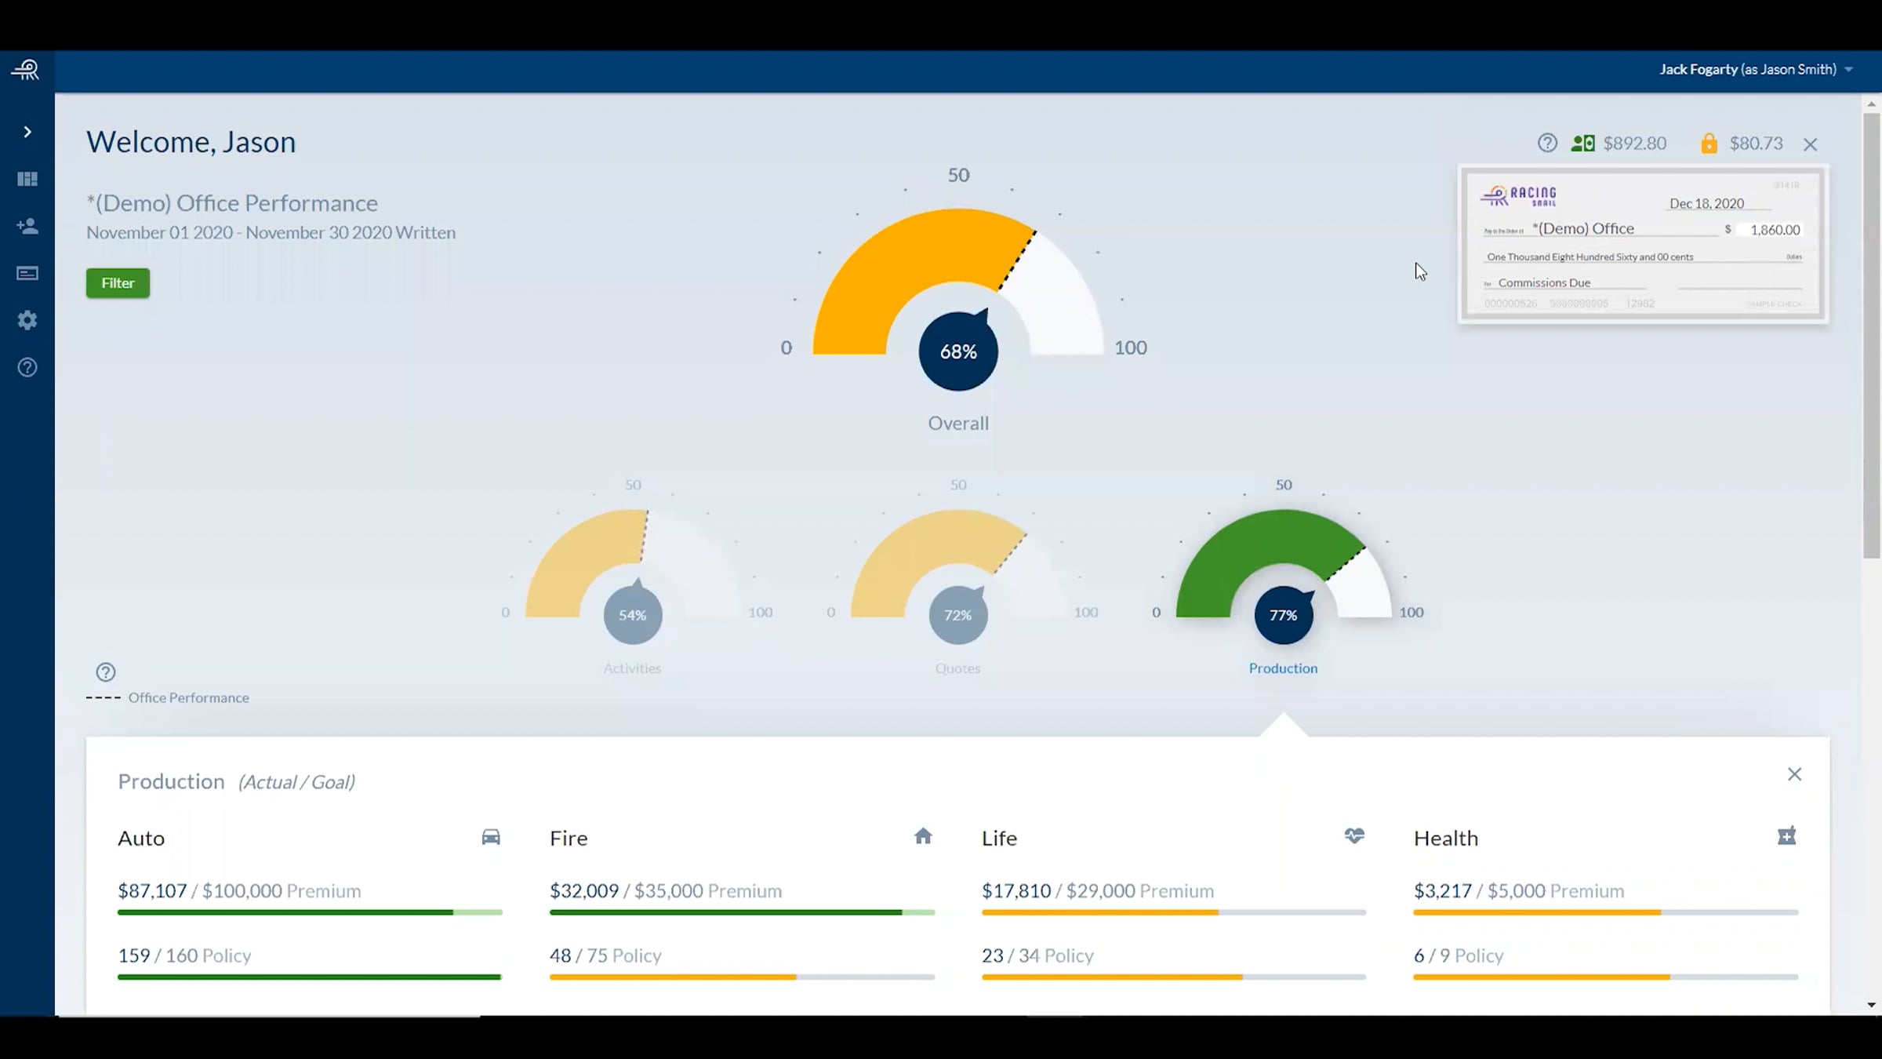Open the add-person icon in sidebar
This screenshot has width=1882, height=1059.
click(27, 227)
